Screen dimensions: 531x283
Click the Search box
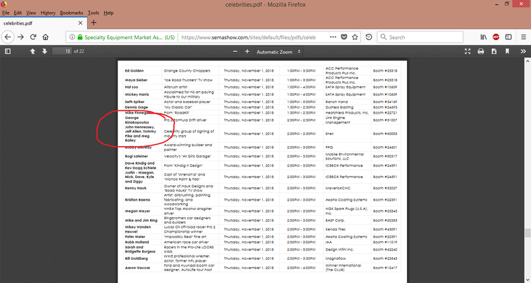point(420,37)
